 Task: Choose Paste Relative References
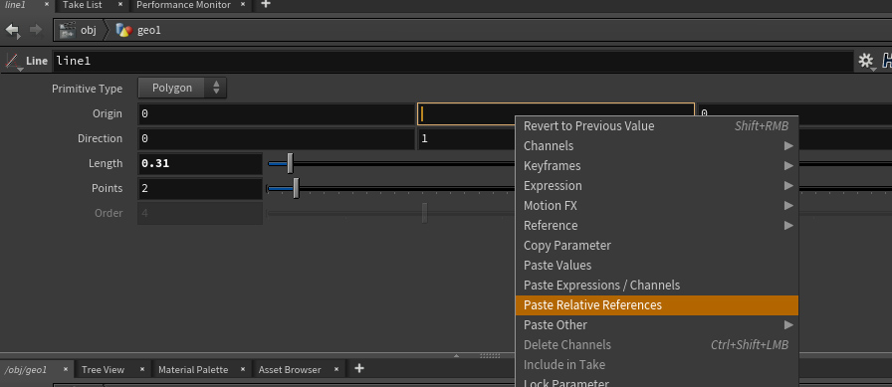pos(656,305)
